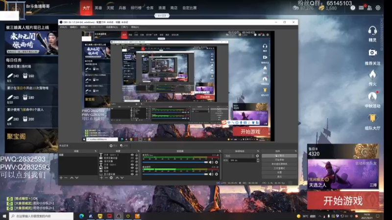The height and width of the screenshot is (220, 392).
Task: Open the 文件(F) menu in OBS
Action: point(63,27)
